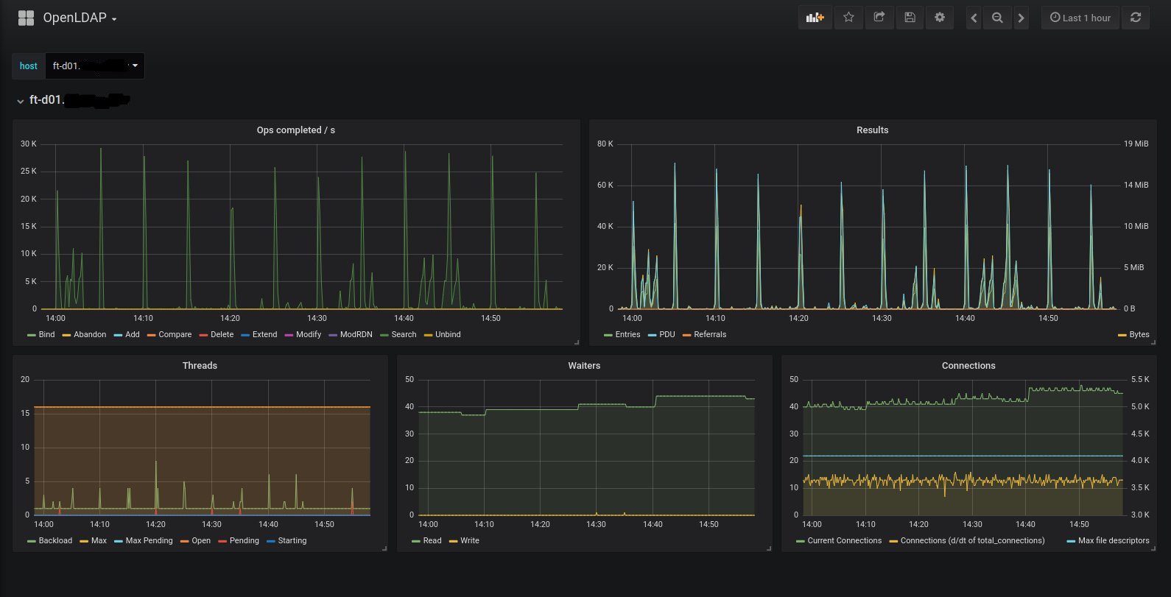Toggle the Search series in legend
1171x597 pixels.
404,334
